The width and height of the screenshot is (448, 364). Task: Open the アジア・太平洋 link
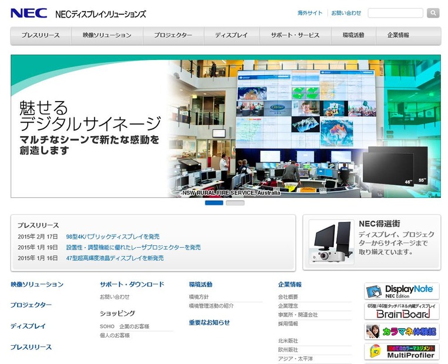295,359
